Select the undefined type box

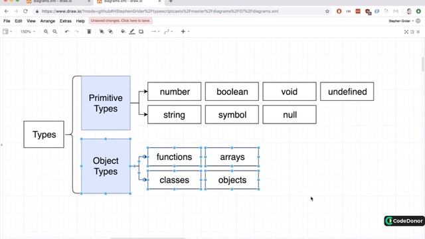347,92
